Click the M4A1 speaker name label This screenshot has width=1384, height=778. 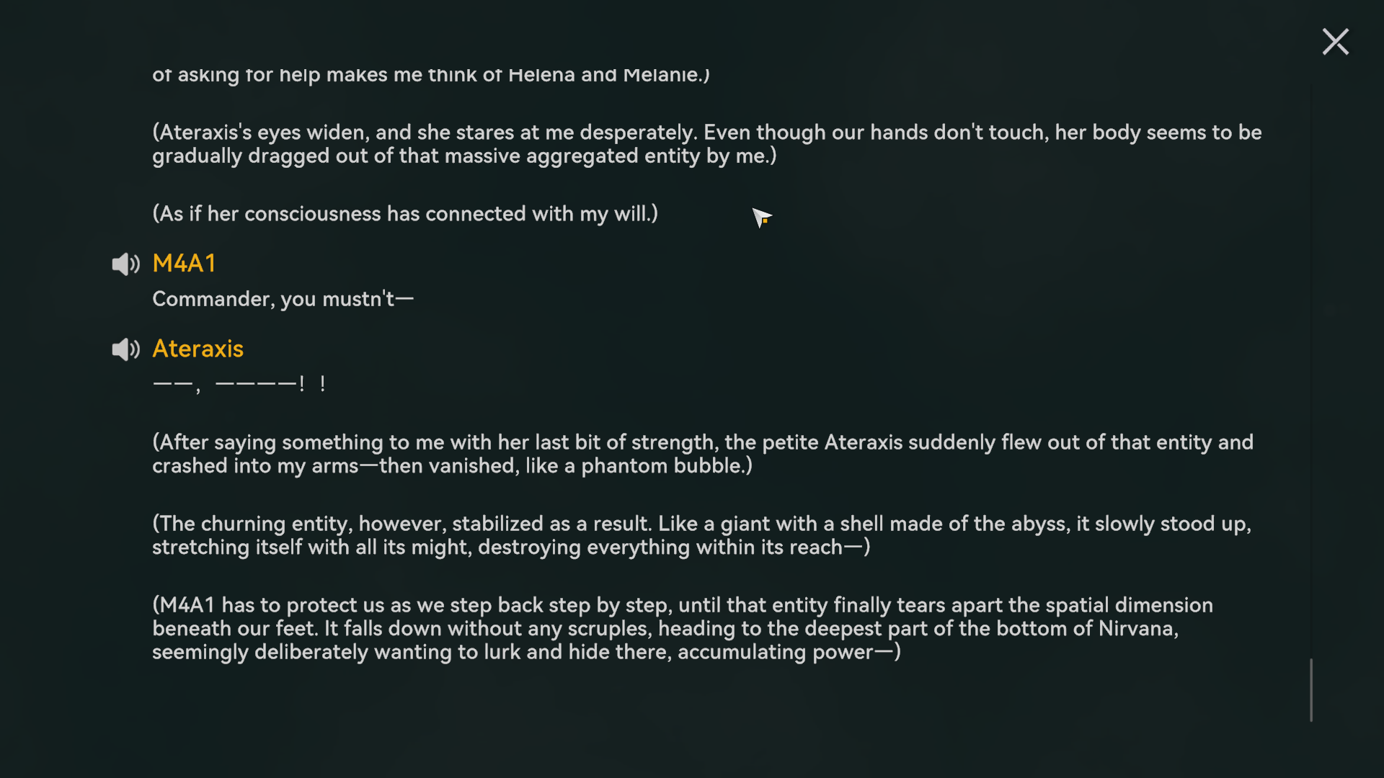point(184,264)
